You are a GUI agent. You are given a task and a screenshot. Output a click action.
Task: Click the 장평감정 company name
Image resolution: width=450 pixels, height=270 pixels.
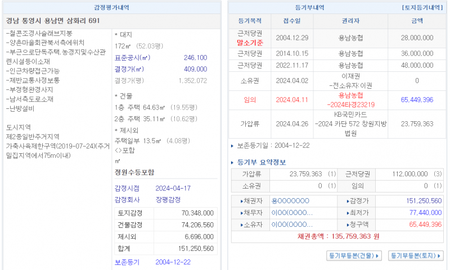pyautogui.click(x=168, y=200)
